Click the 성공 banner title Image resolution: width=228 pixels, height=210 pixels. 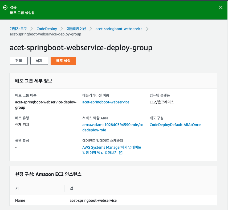[13, 7]
